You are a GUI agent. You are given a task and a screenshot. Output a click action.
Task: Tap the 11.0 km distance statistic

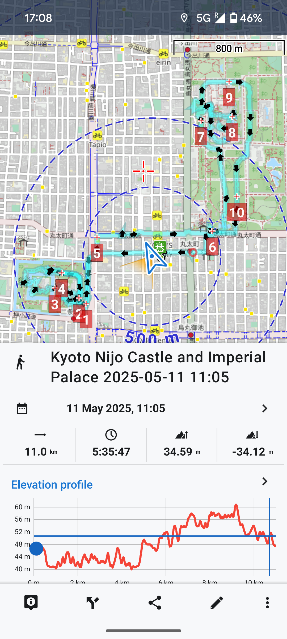41,445
